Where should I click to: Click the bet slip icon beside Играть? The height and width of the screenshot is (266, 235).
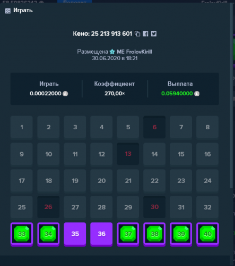(x=8, y=11)
